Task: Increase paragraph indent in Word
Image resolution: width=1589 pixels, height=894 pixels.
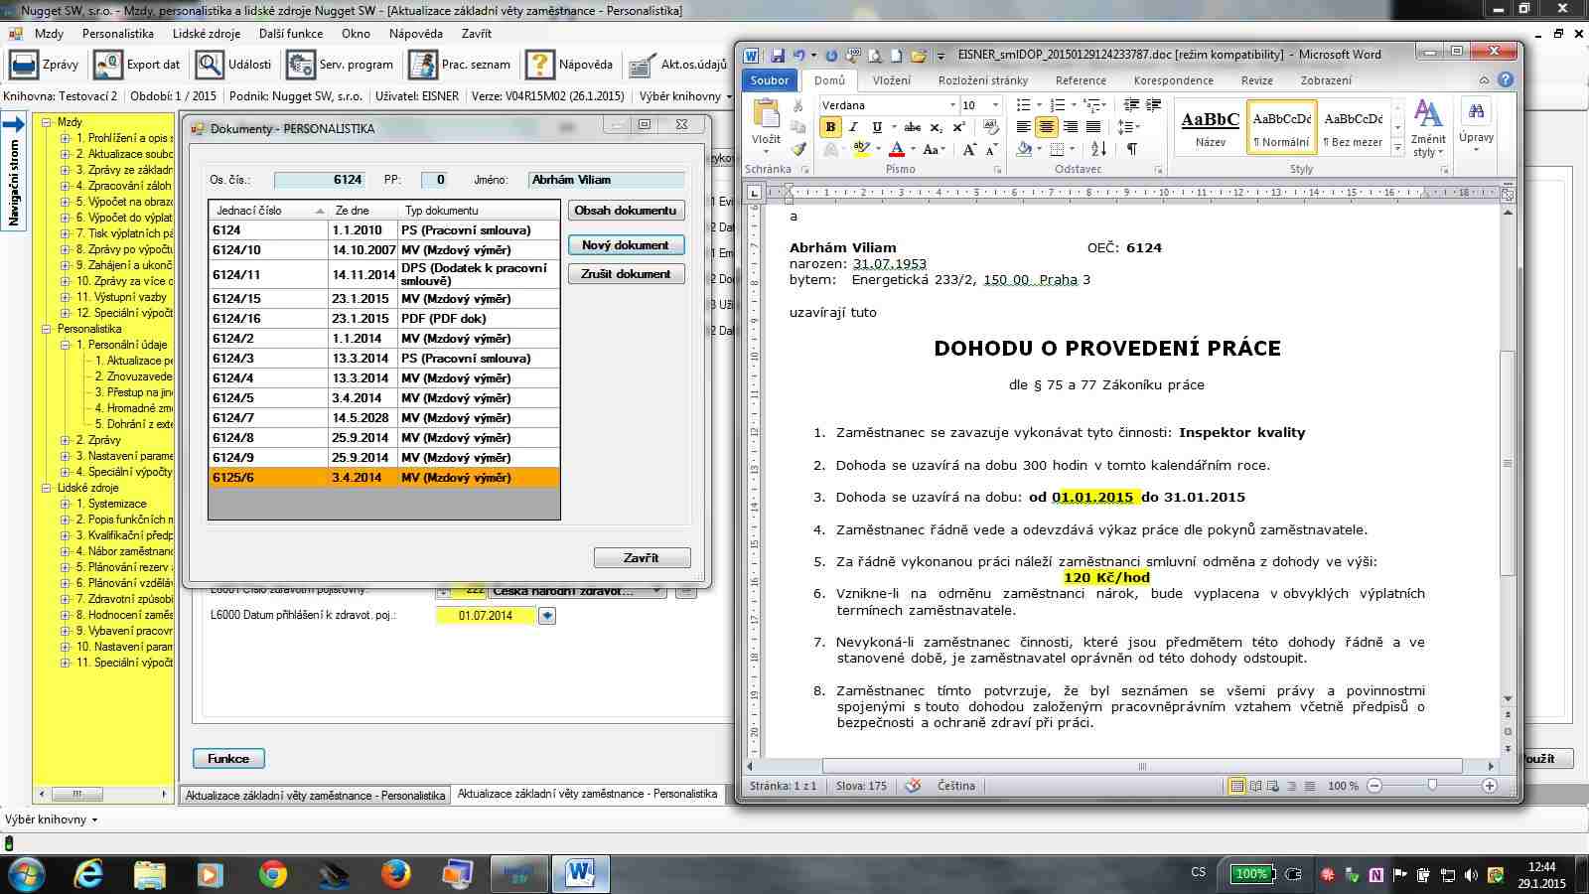Action: (x=1153, y=104)
